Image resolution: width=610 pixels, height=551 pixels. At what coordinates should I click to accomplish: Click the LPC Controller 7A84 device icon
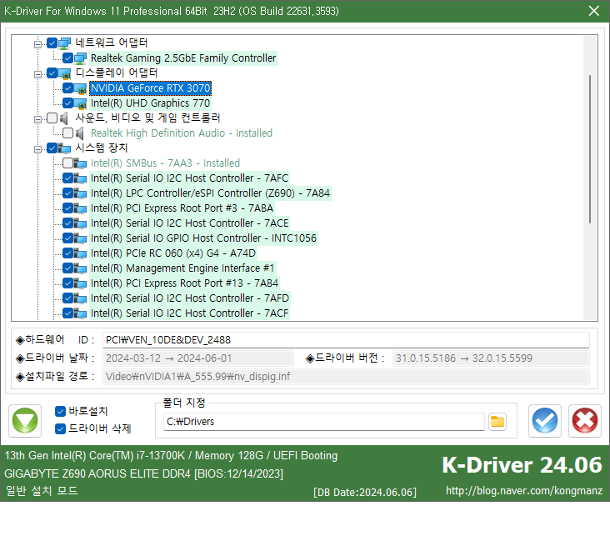click(x=80, y=193)
